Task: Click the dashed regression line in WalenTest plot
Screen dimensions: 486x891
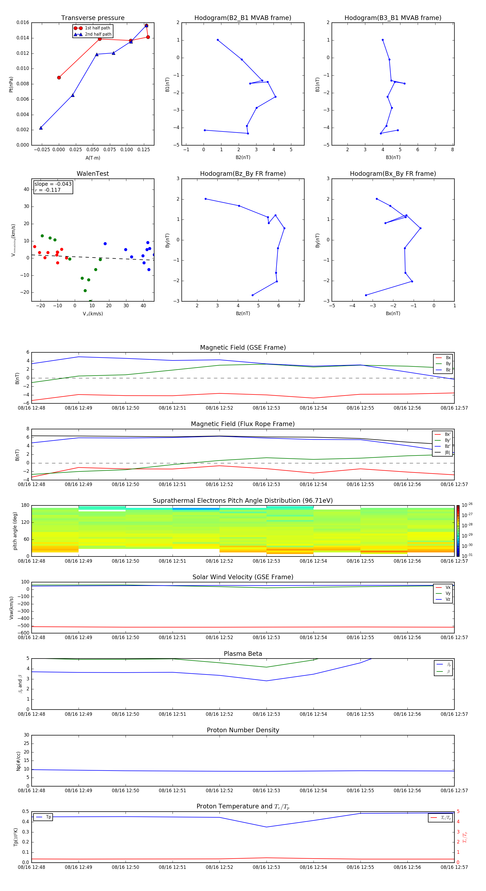Action: click(93, 257)
